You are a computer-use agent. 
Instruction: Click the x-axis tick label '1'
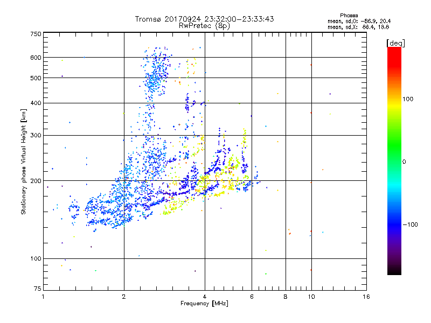43,297
